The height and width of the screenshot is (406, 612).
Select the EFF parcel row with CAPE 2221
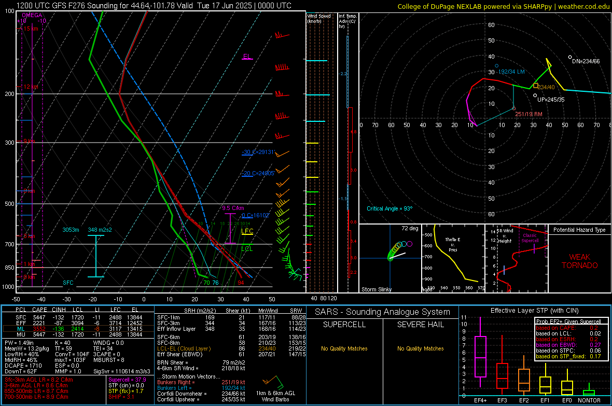78,323
